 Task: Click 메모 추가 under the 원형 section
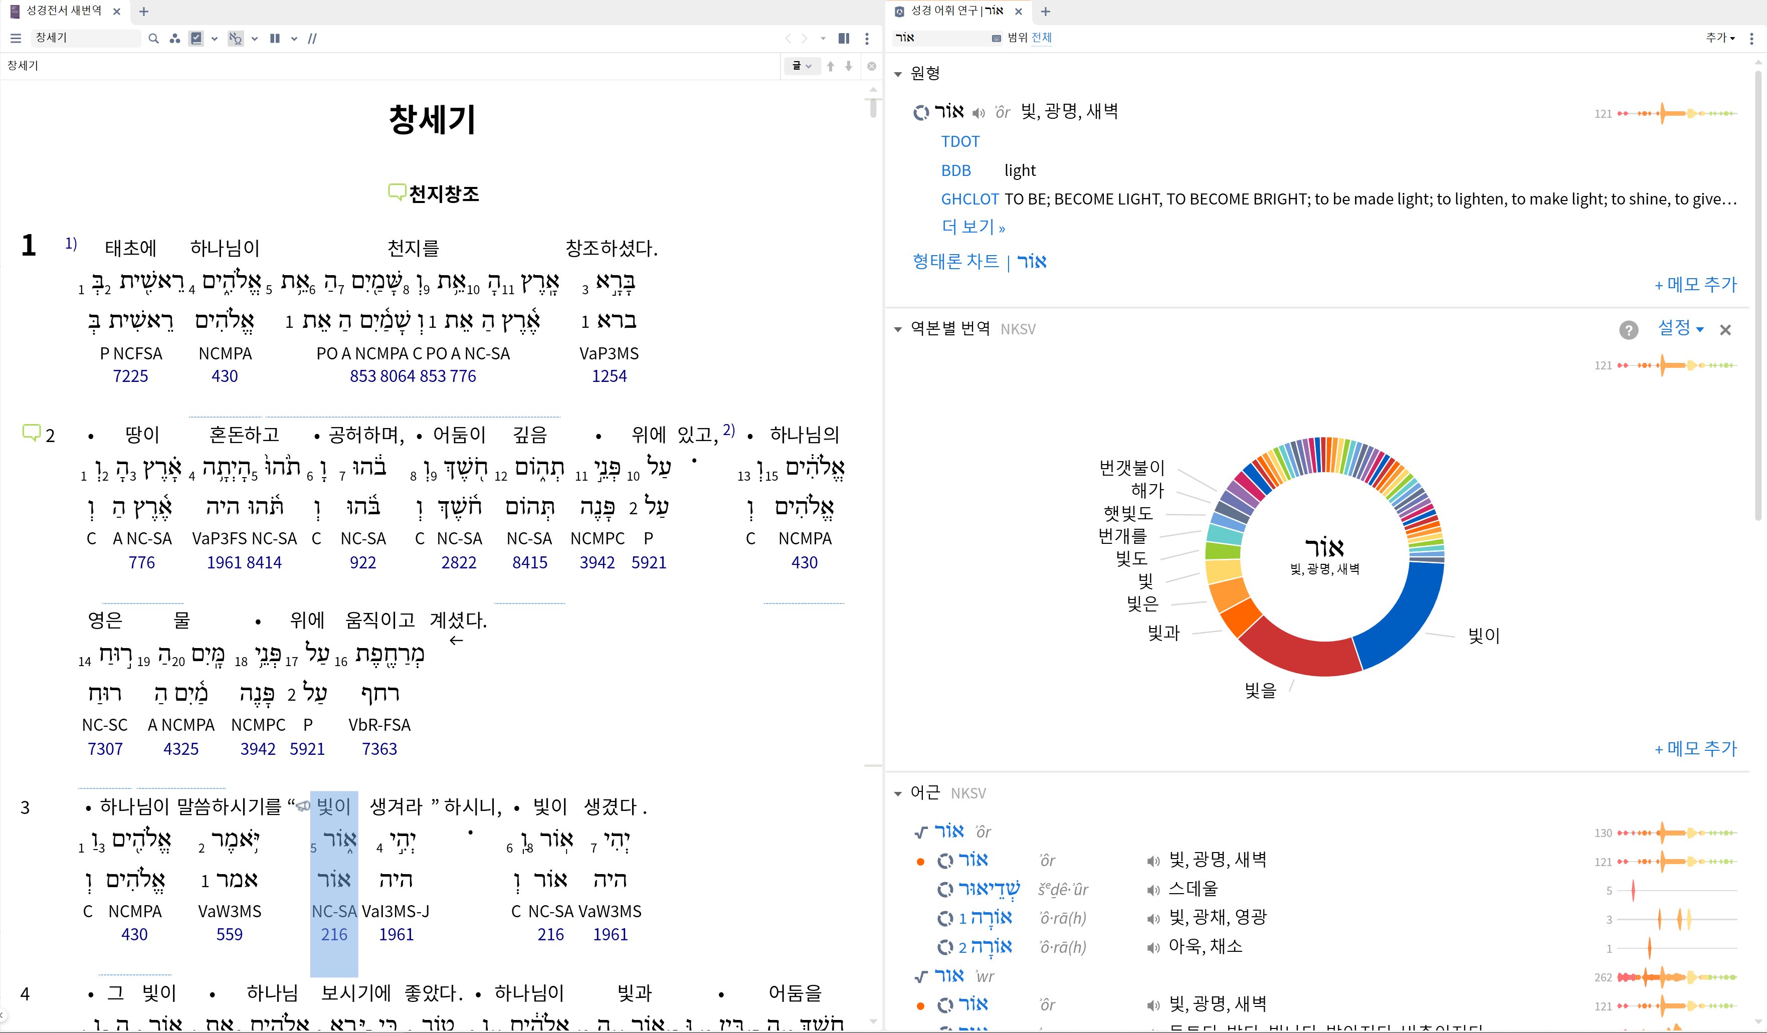pyautogui.click(x=1695, y=284)
